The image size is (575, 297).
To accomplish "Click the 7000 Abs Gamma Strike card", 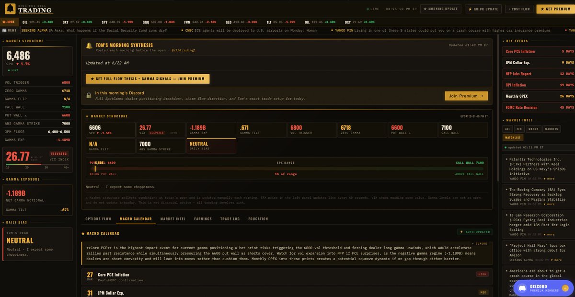I will (161, 146).
